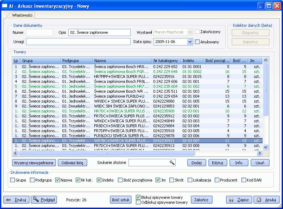This screenshot has height=209, width=283.
Task: Sort list by Nr katalogowy column header
Action: coord(166,61)
